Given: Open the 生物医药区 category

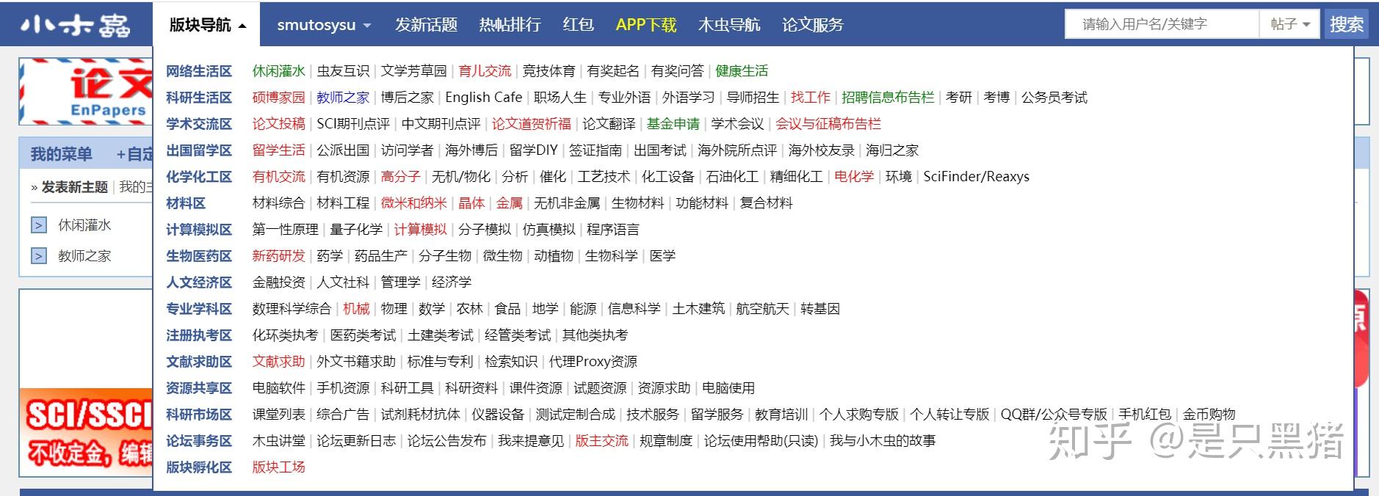Looking at the screenshot, I should click(x=199, y=256).
